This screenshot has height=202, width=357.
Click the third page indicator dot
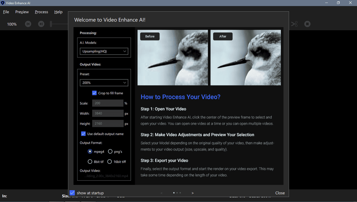[x=180, y=193]
